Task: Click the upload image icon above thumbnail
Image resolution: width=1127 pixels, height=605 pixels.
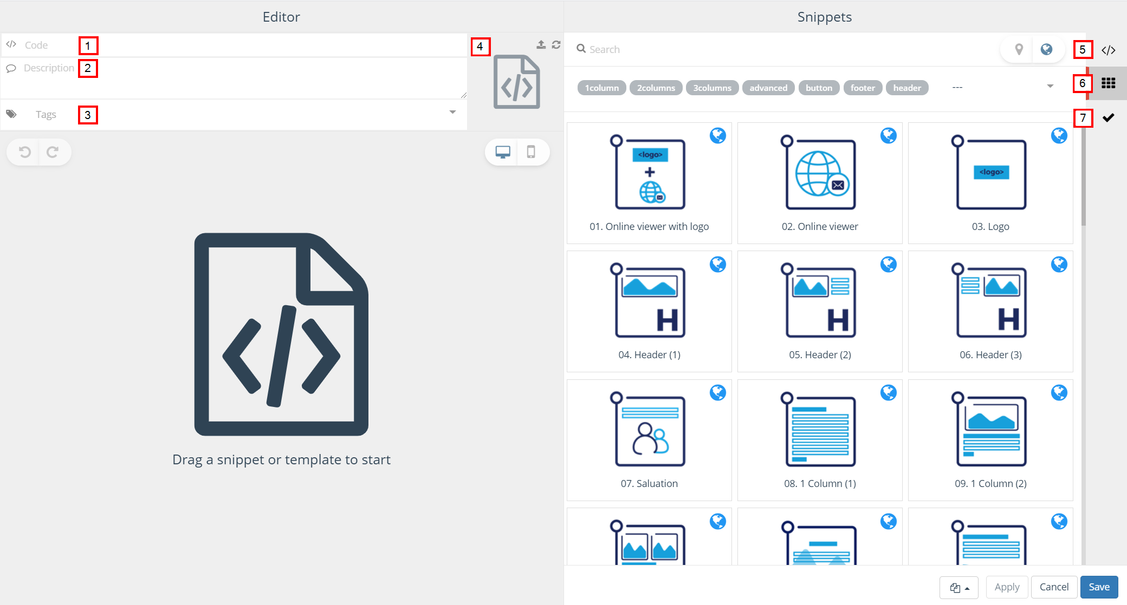Action: tap(541, 45)
